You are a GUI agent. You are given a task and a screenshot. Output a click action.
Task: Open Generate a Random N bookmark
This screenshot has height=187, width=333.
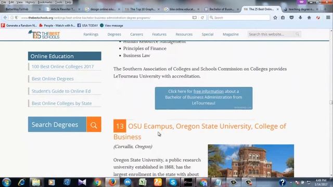tap(19, 25)
